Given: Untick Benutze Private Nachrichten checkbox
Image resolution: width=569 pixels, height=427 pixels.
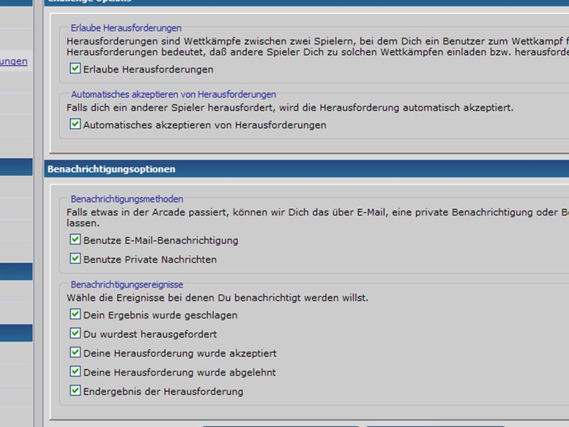Looking at the screenshot, I should (x=75, y=259).
